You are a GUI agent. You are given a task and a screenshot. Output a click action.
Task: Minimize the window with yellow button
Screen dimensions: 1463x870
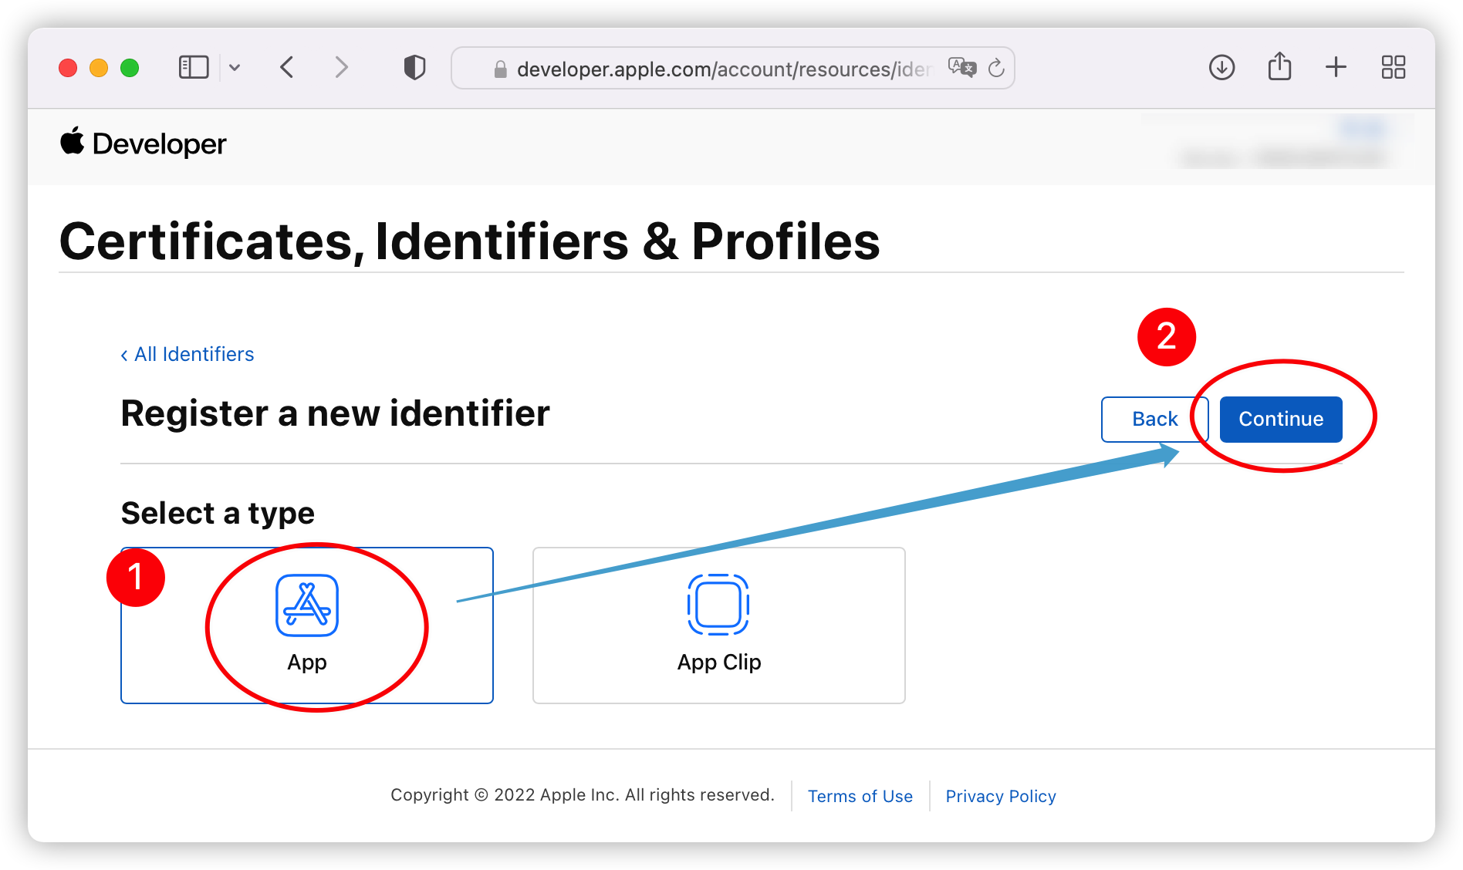[x=99, y=68]
